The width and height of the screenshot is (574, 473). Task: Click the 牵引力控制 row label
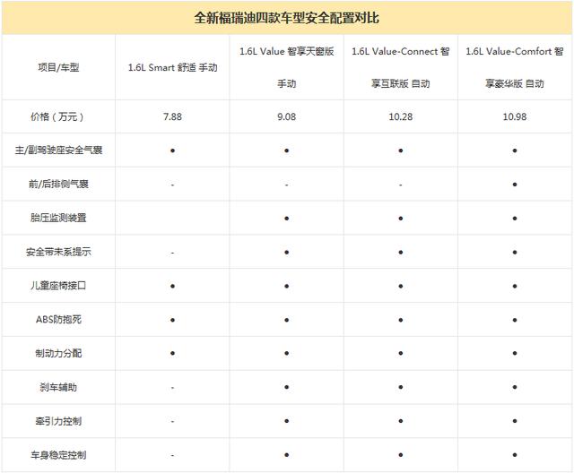pos(58,421)
